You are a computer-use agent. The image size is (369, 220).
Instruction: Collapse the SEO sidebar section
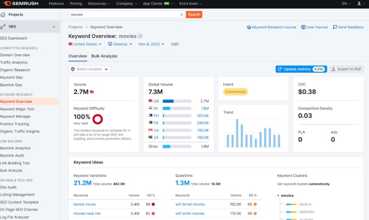(x=54, y=27)
